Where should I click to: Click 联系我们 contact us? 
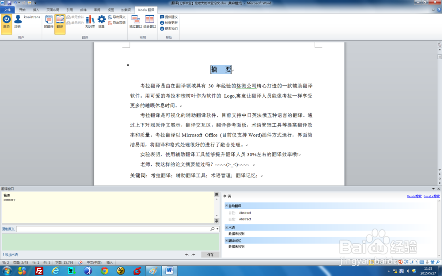click(168, 28)
